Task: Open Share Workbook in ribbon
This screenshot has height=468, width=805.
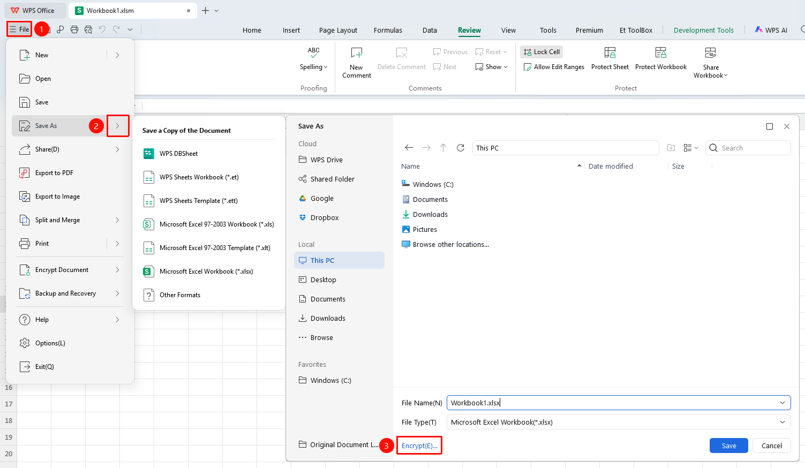Action: pos(711,63)
